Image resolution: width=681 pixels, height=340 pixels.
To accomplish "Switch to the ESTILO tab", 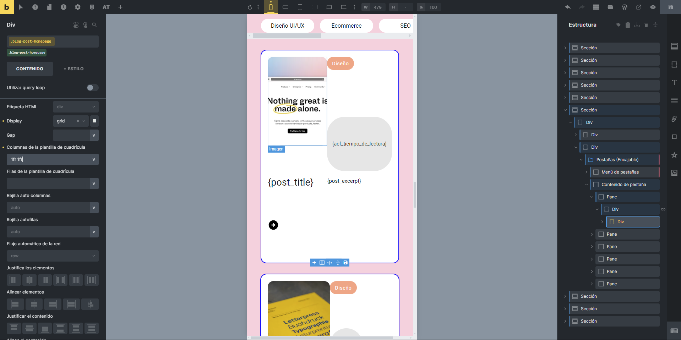I will click(74, 69).
